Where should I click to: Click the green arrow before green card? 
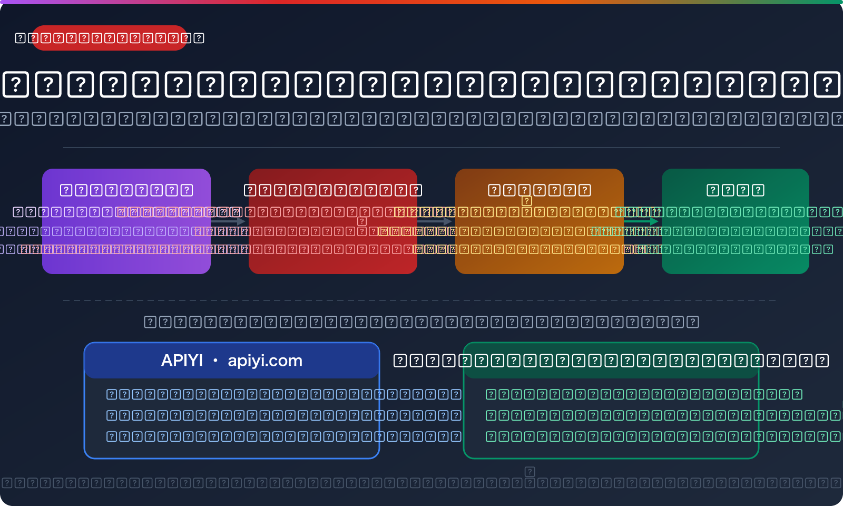pos(643,221)
